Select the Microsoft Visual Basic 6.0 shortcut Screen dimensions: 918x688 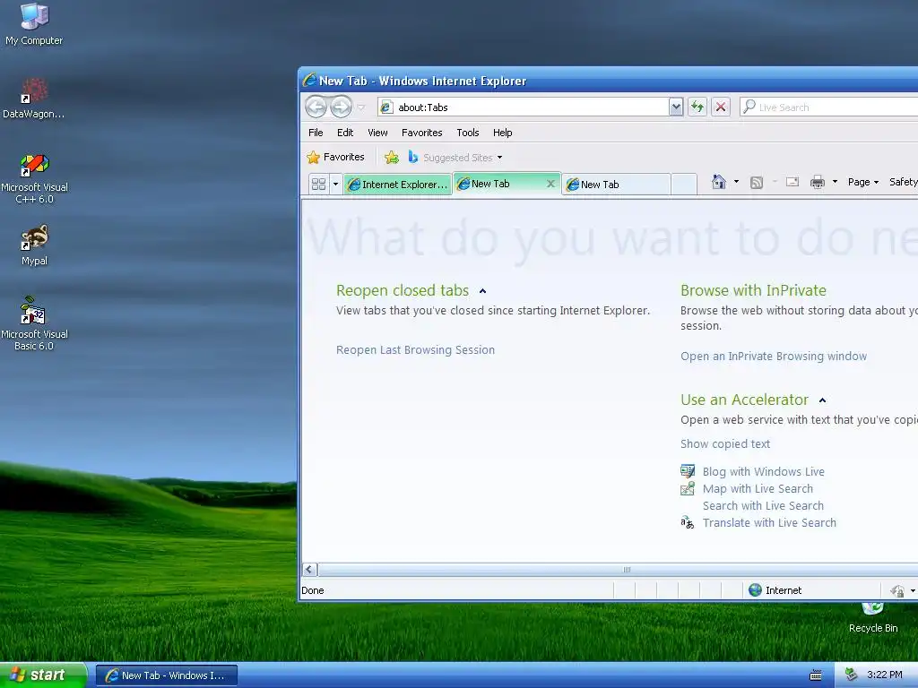[35, 323]
